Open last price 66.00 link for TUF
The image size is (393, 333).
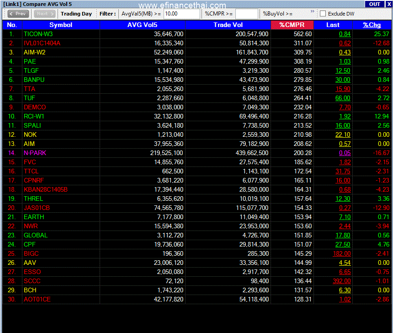pyautogui.click(x=343, y=98)
